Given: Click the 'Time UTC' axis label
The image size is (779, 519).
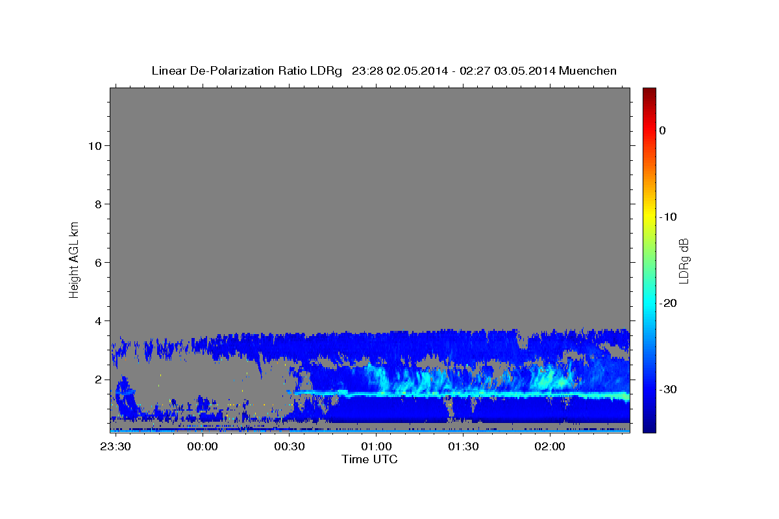Looking at the screenshot, I should (x=369, y=459).
